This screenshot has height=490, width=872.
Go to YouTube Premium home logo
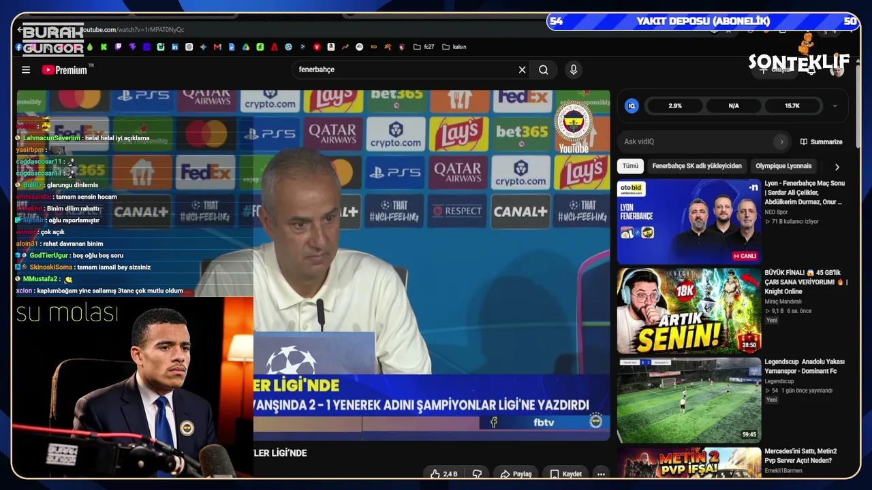click(65, 69)
